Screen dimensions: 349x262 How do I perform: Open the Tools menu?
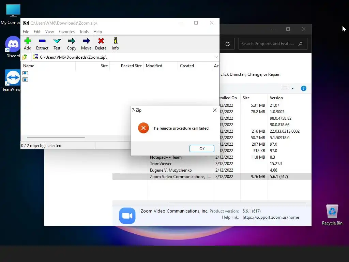click(84, 32)
